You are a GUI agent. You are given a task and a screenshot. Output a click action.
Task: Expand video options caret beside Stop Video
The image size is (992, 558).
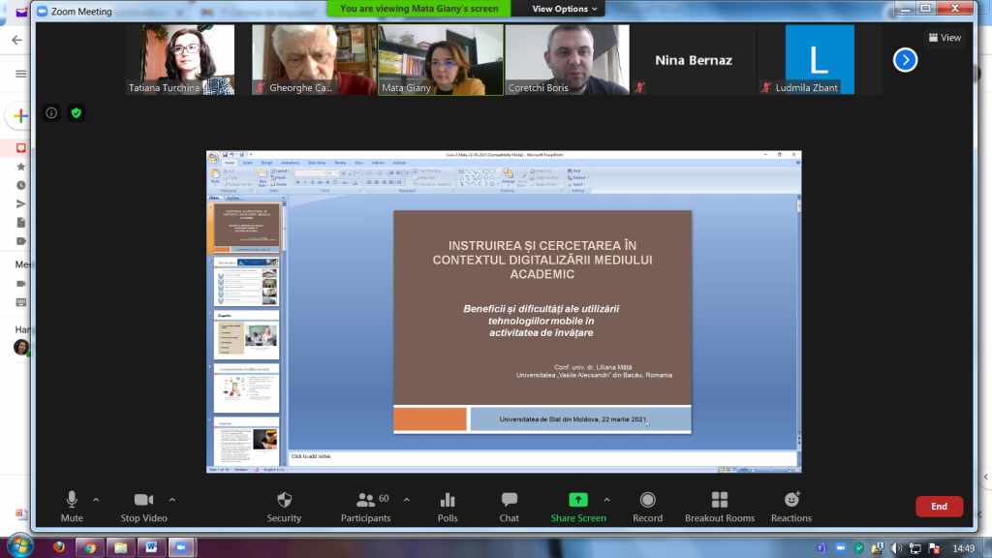click(172, 500)
